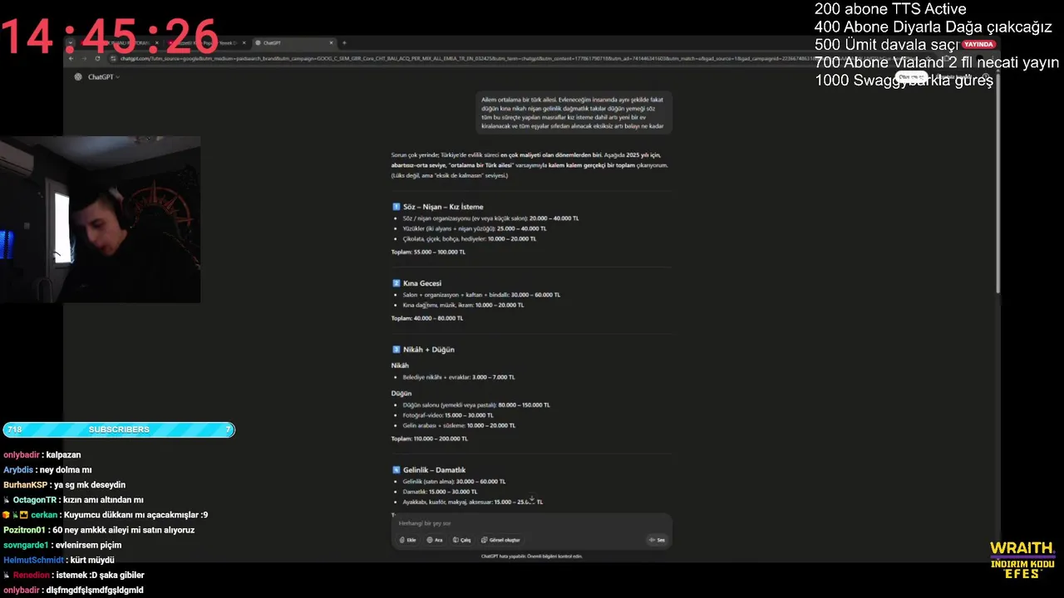Click the 'Fotoğraf–video' price line
1064x598 pixels.
click(x=448, y=415)
